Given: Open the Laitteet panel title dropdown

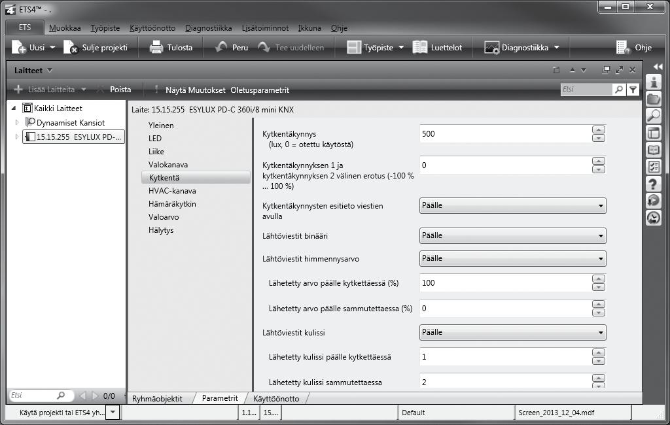Looking at the screenshot, I should tap(50, 70).
